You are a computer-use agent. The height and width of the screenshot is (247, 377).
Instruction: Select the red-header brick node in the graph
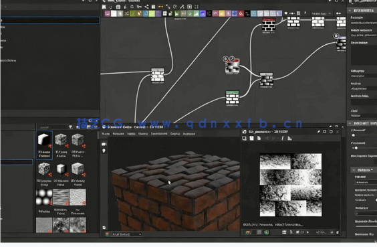[269, 25]
